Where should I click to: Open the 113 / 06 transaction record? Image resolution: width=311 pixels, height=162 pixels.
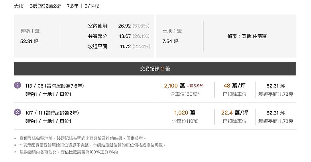155,90
